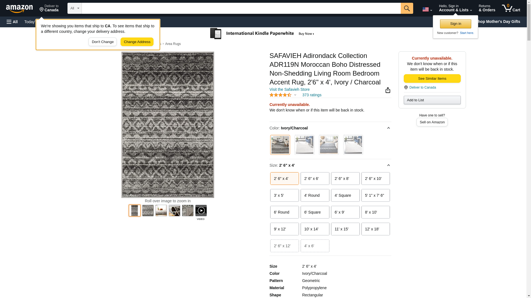This screenshot has height=298, width=531.
Task: Click the search magnifying glass button
Action: (x=407, y=8)
